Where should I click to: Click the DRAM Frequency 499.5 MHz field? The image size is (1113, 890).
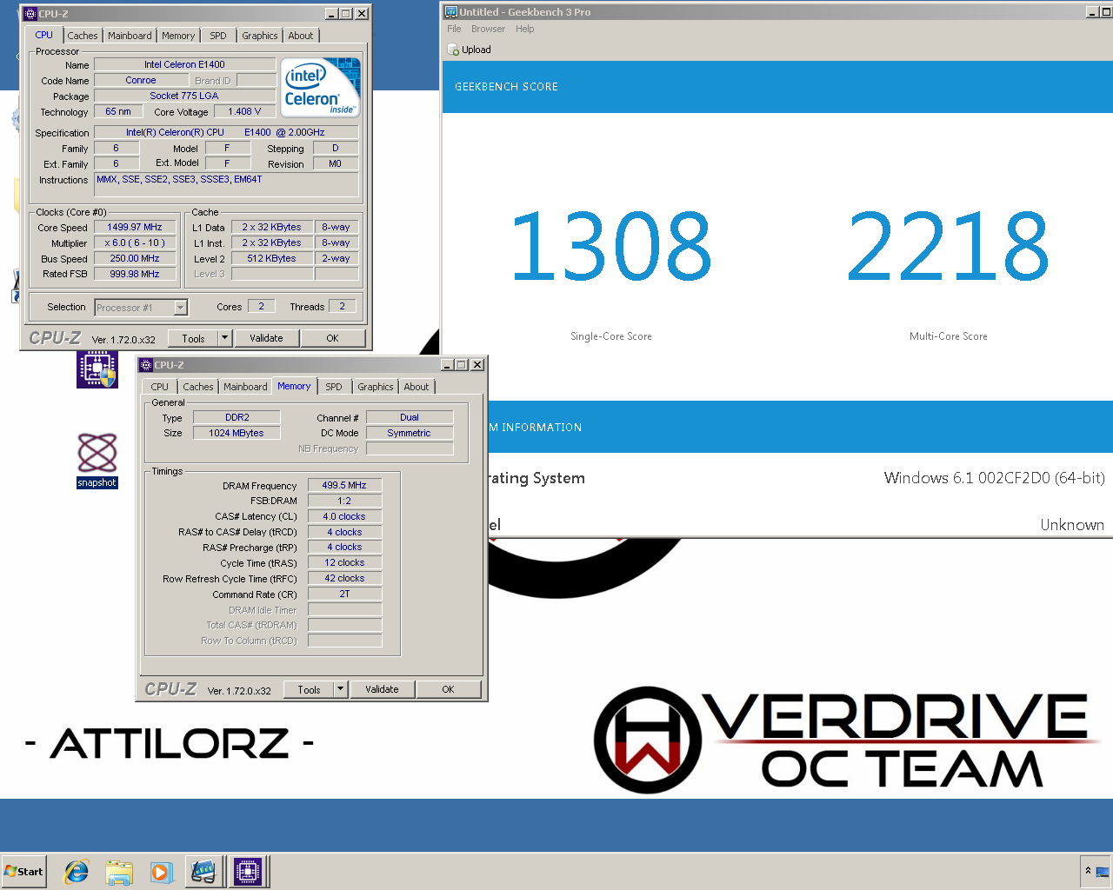(x=344, y=486)
